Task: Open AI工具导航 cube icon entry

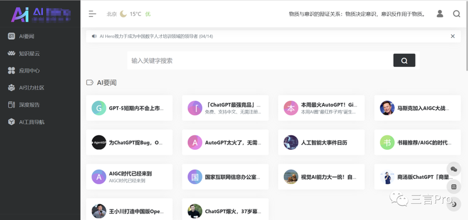Action: click(x=11, y=122)
